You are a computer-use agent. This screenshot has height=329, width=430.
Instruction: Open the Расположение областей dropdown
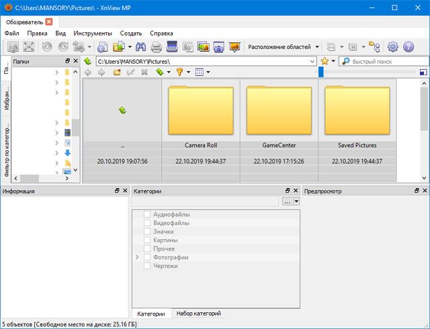point(284,47)
